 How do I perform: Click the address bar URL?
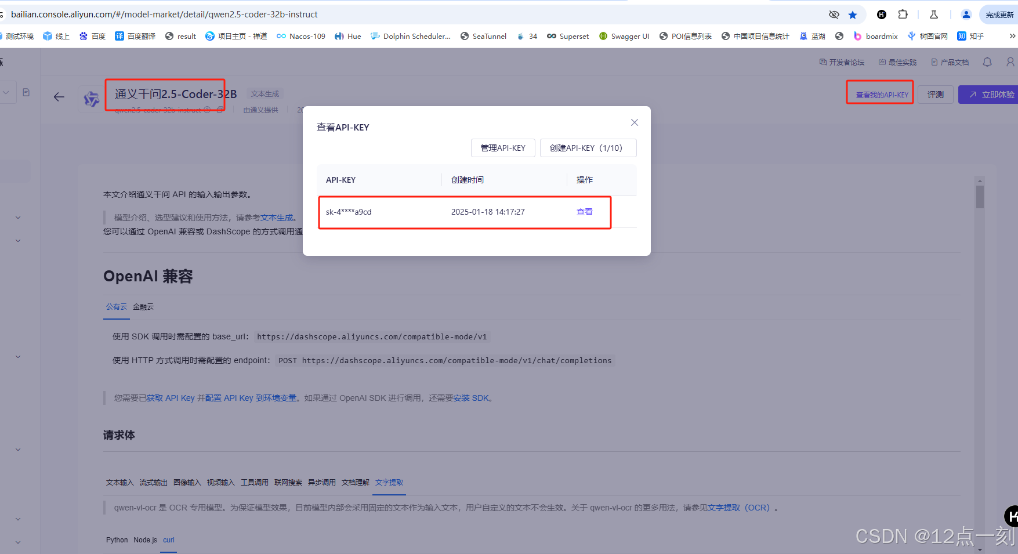point(164,15)
